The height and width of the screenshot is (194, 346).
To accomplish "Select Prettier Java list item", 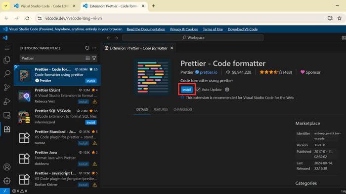I will pyautogui.click(x=57, y=158).
